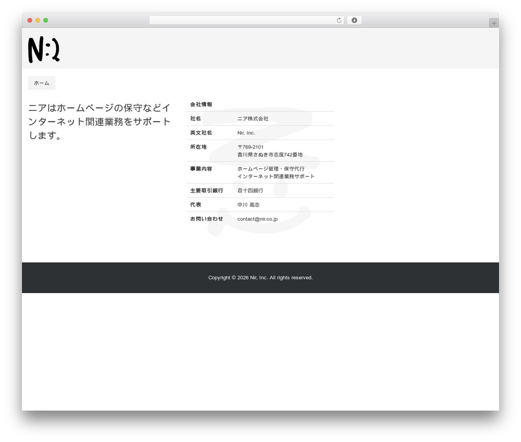Click the 中川 高志 representative name
521x442 pixels.
(x=248, y=205)
